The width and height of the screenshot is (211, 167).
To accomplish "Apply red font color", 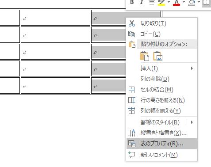I will pos(176,3).
